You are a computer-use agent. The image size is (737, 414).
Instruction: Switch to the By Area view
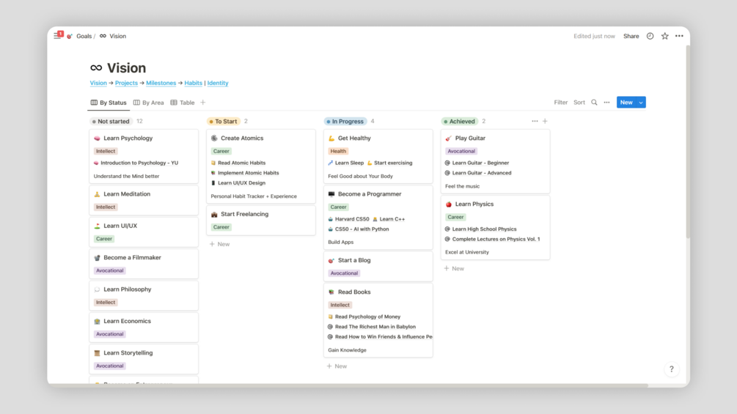[149, 103]
